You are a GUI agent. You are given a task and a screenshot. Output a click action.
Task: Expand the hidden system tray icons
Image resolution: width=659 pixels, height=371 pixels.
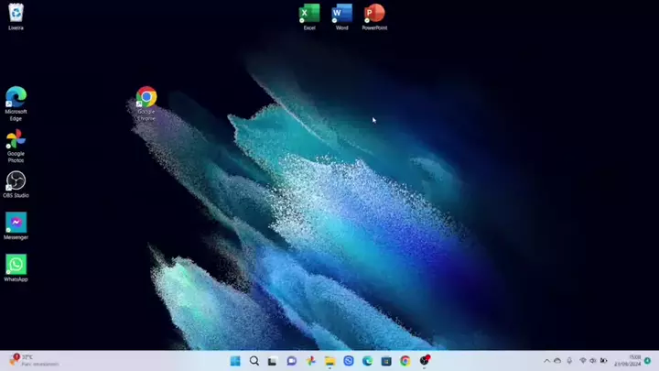547,361
